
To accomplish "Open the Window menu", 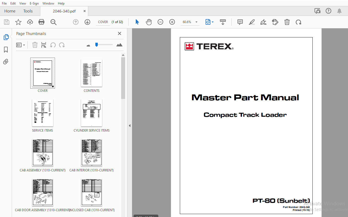I will coord(48,3).
